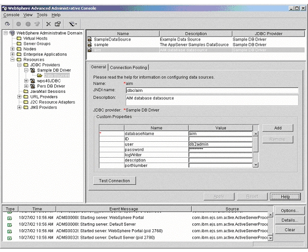This screenshot has height=252, width=308.
Task: Open the Console menu
Action: point(11,15)
